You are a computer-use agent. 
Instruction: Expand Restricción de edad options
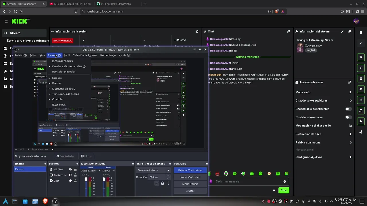350,134
